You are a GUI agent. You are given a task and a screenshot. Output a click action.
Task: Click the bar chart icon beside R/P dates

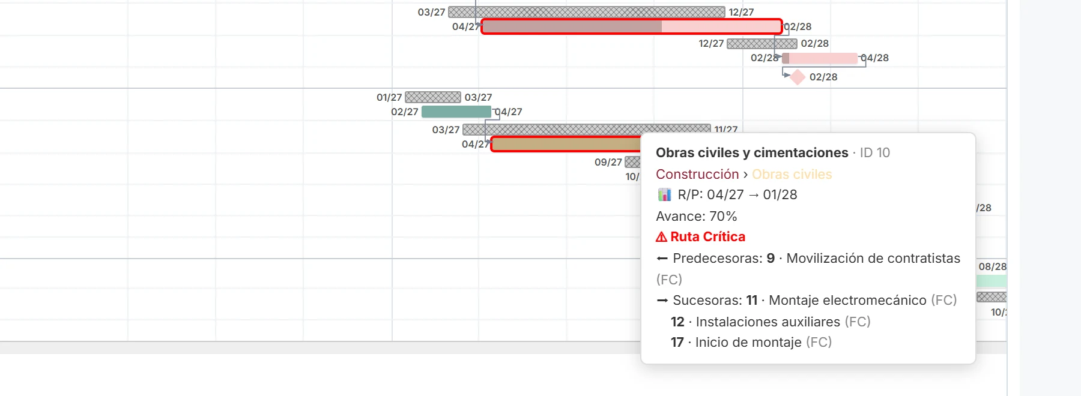[664, 194]
